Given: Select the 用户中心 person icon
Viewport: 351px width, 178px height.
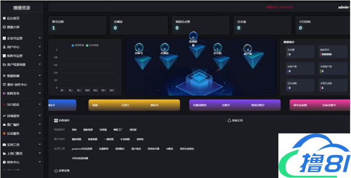Looking at the screenshot, I should (x=4, y=47).
